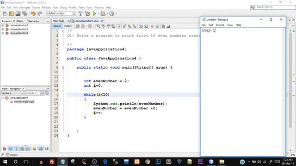This screenshot has height=166, width=296.
Task: Open the default config dropdown
Action: pyautogui.click(x=61, y=13)
